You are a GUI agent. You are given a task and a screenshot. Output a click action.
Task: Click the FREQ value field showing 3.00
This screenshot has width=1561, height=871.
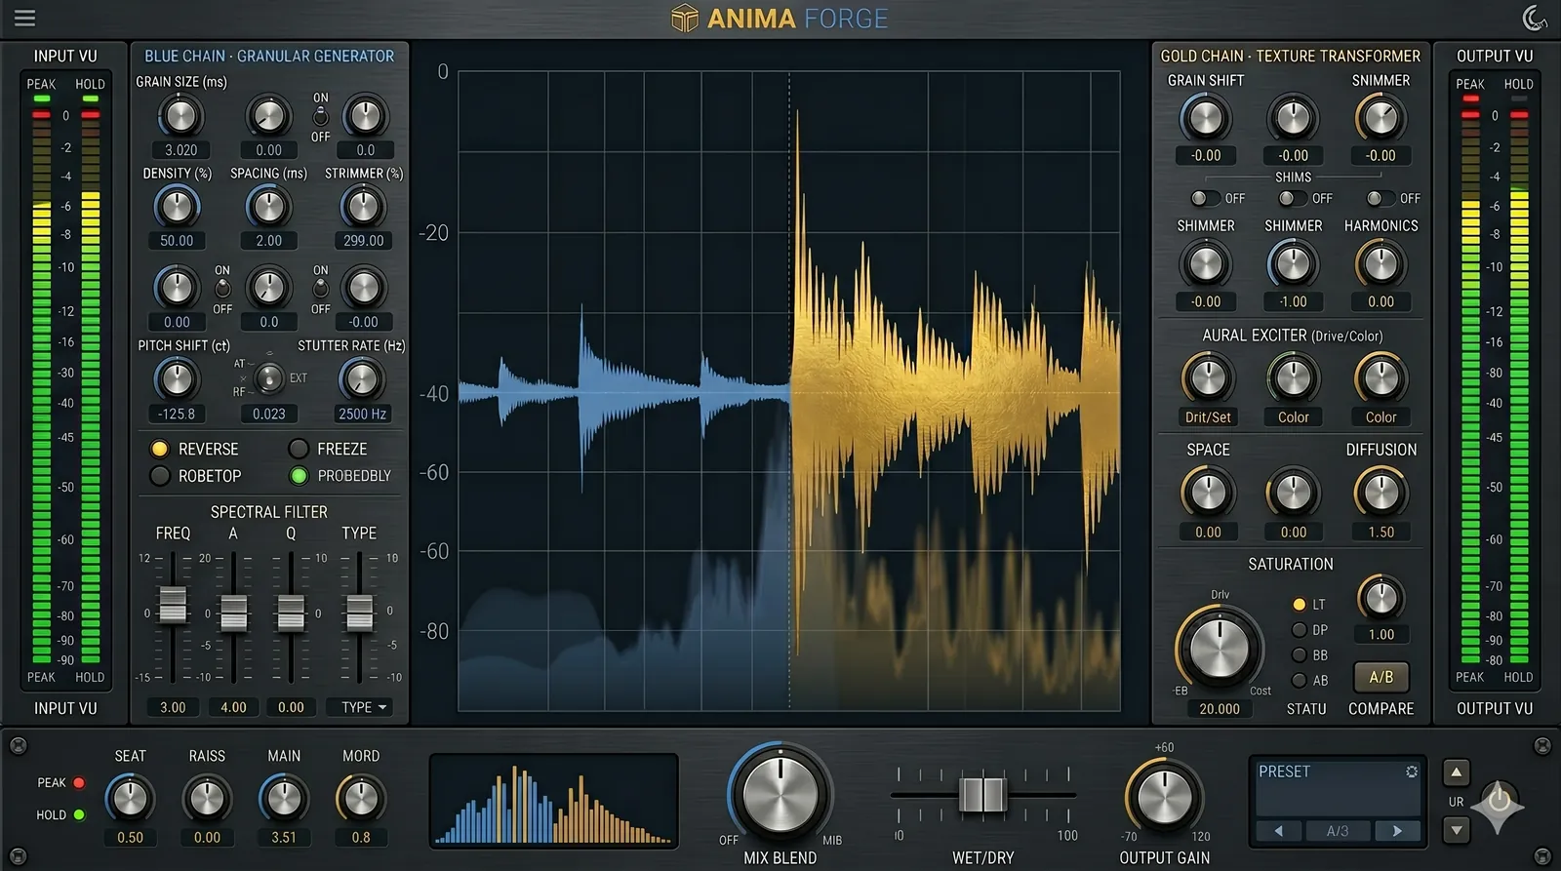point(173,707)
